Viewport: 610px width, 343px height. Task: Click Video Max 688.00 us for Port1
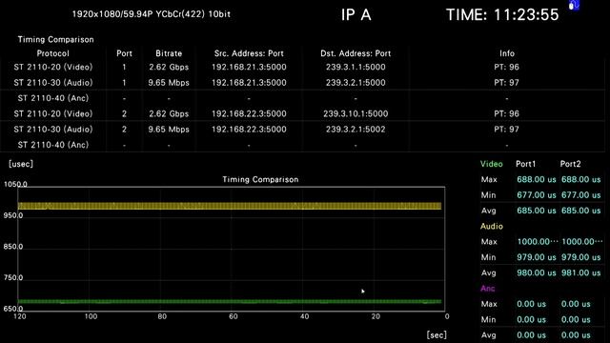536,179
